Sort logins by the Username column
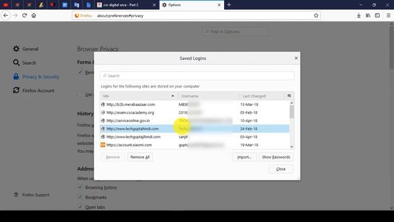Viewport: 394px width, 222px height. point(209,96)
